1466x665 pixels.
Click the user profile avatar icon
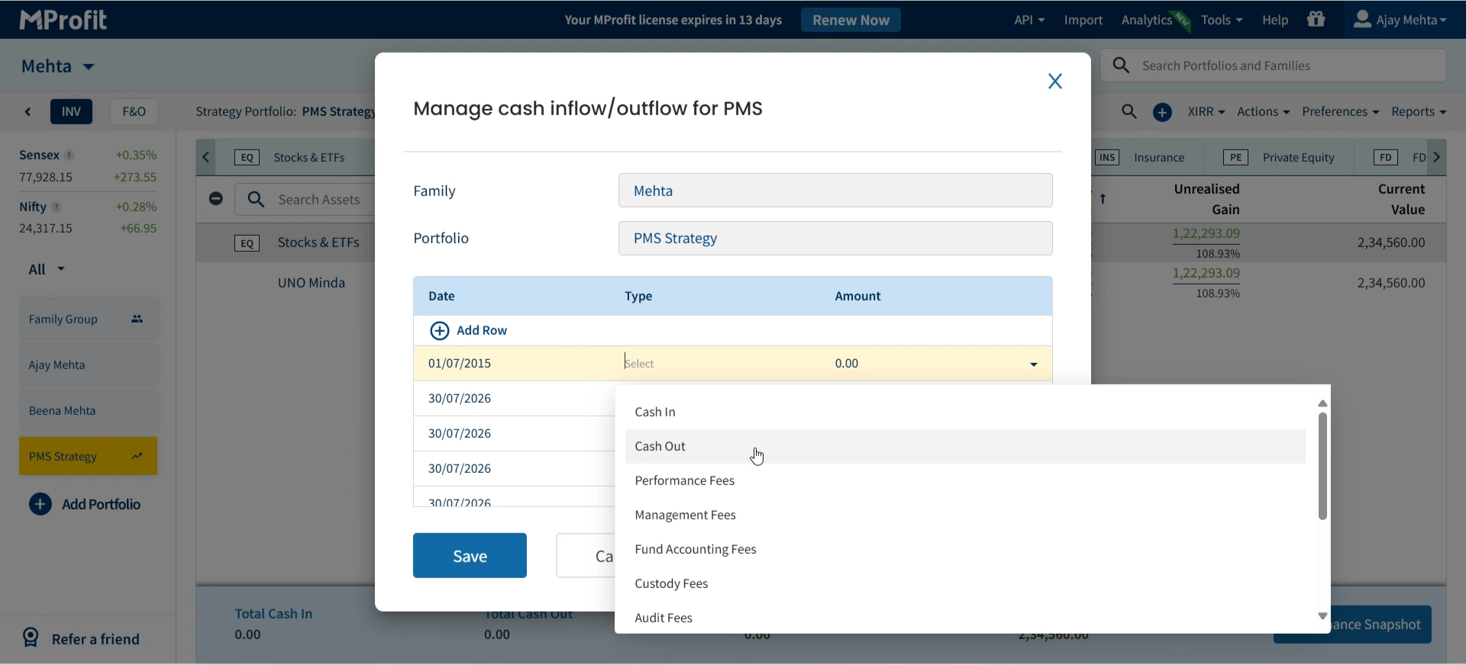coord(1362,20)
